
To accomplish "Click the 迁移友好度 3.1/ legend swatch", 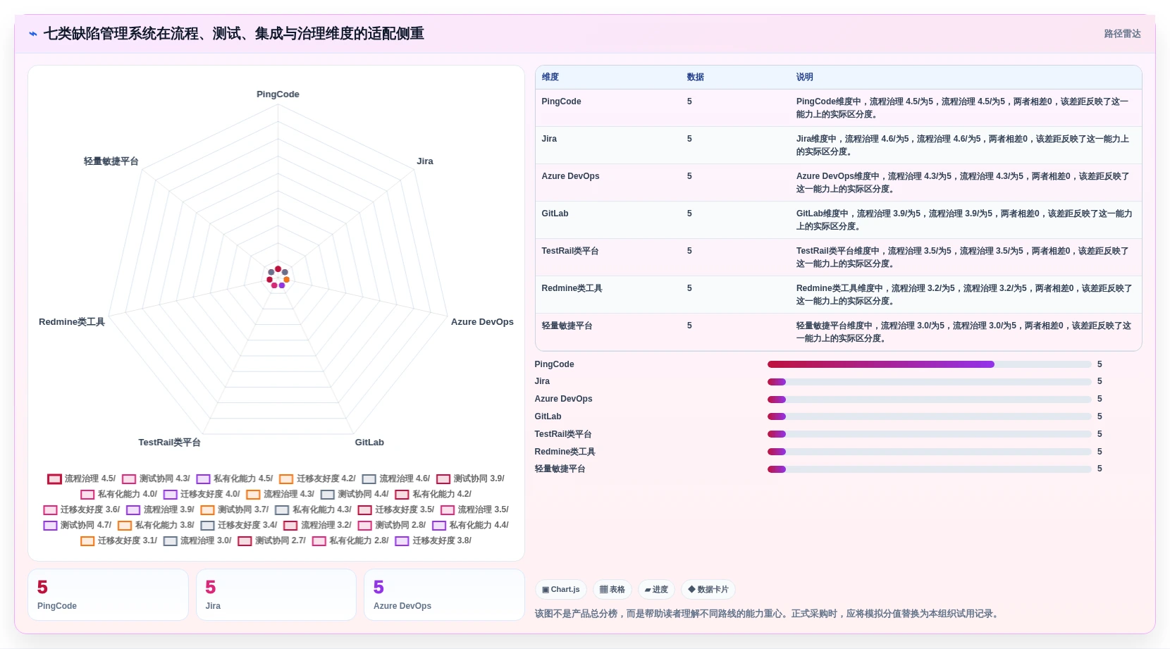I will click(87, 541).
